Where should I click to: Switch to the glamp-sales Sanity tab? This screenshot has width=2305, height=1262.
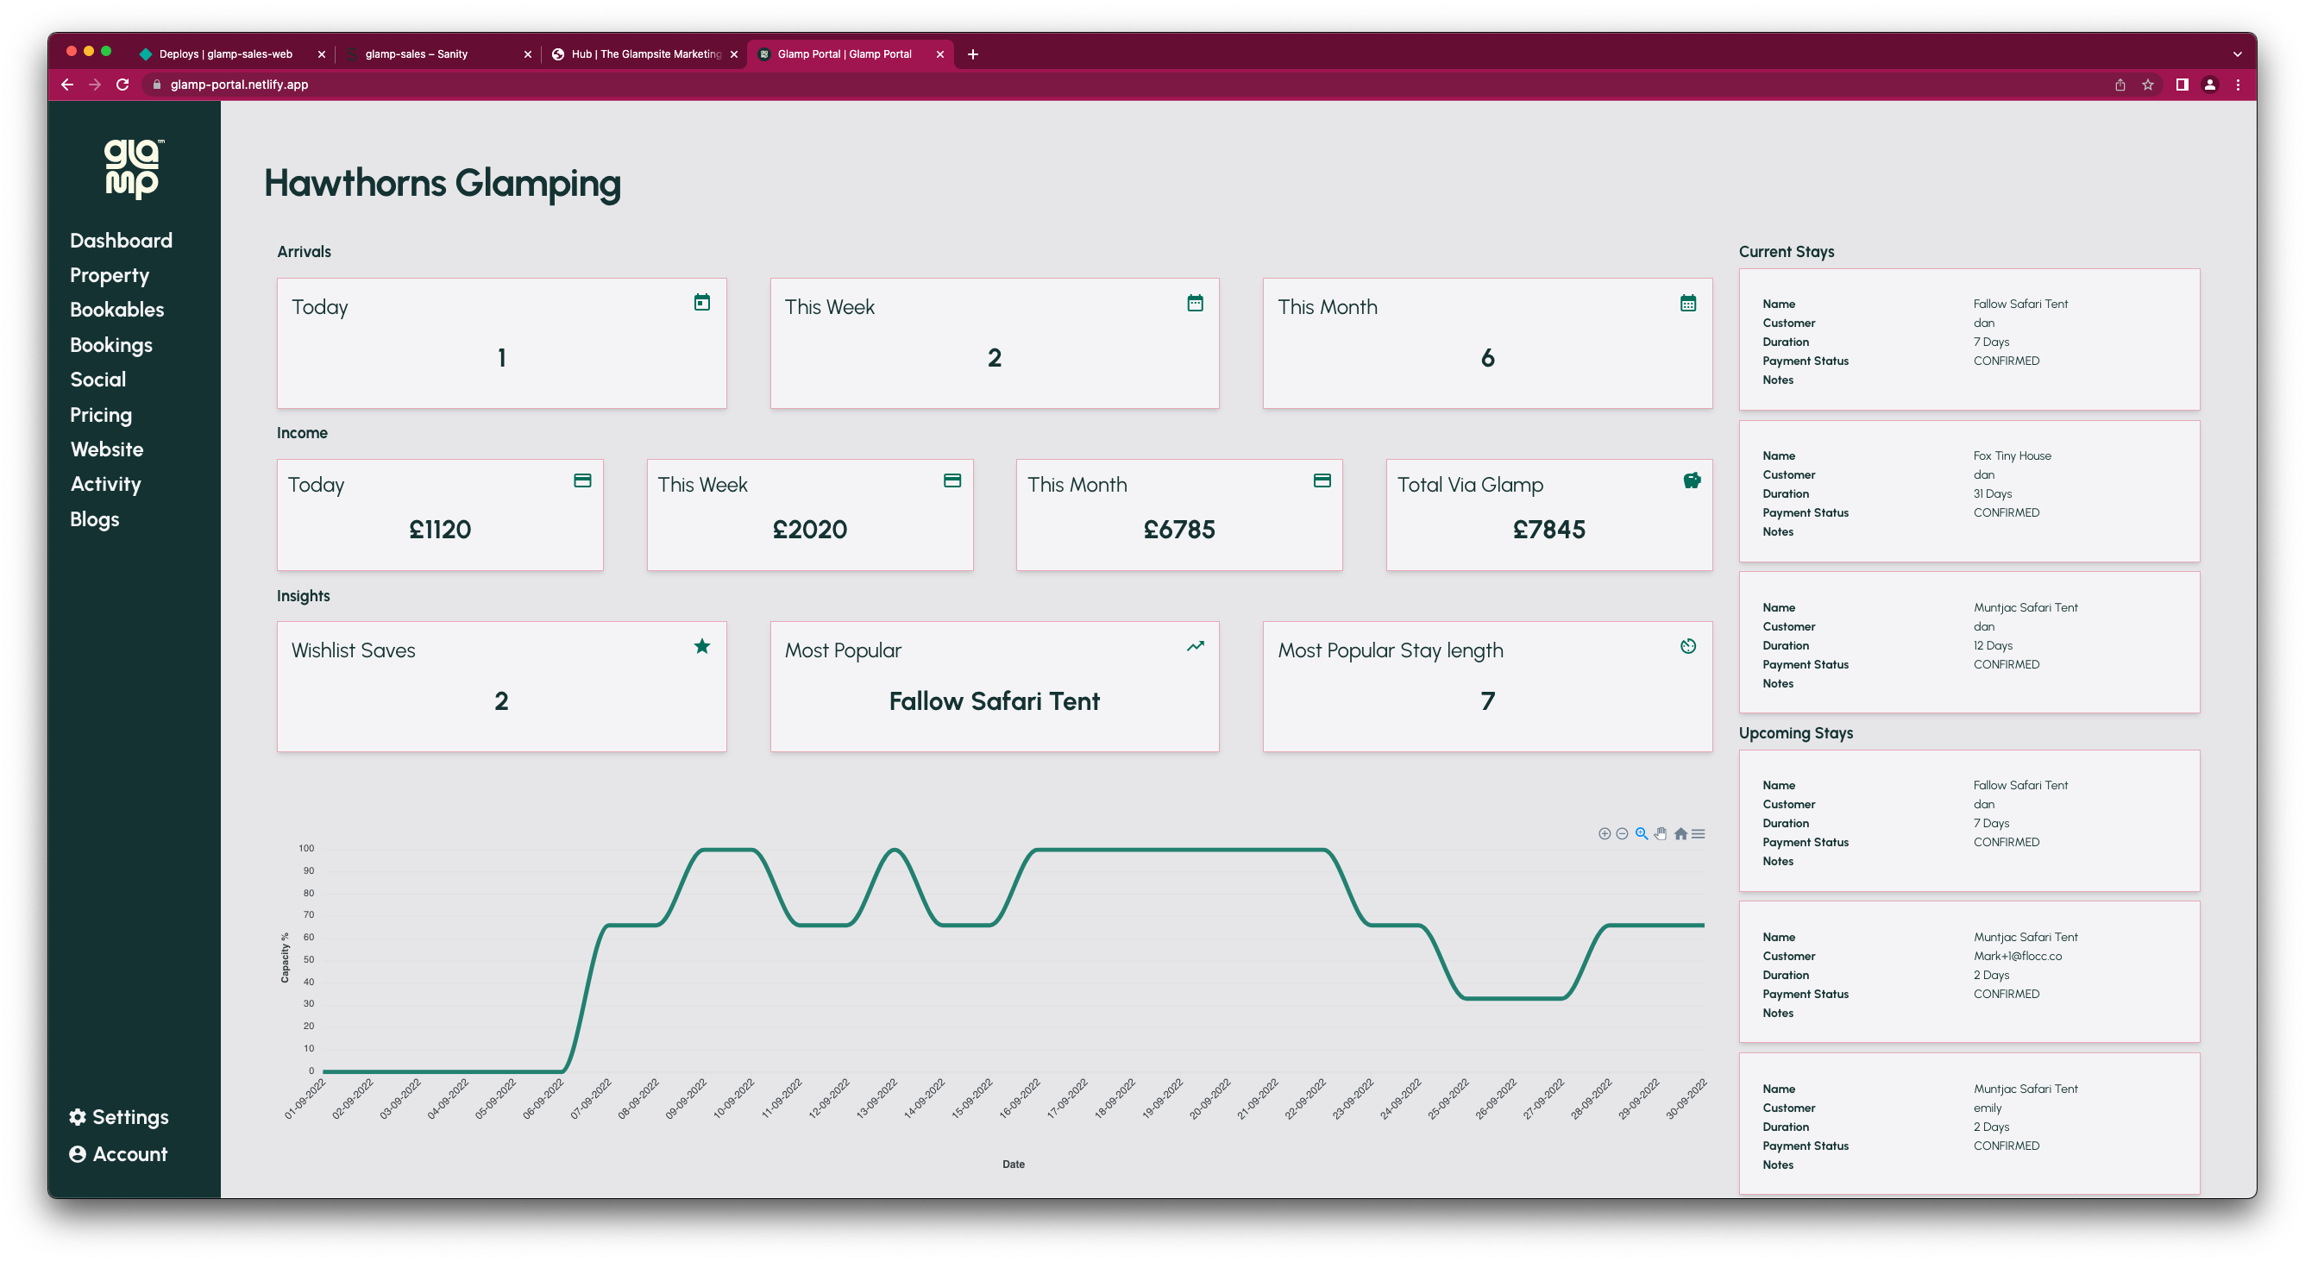pyautogui.click(x=417, y=53)
